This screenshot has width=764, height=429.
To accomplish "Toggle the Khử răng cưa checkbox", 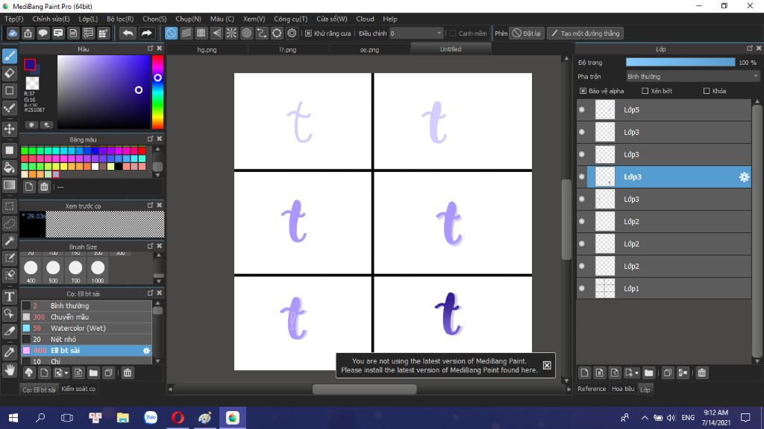I will pos(308,33).
